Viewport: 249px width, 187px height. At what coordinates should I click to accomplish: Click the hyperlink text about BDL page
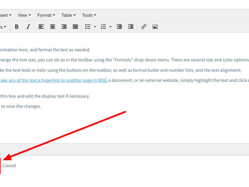point(53,80)
